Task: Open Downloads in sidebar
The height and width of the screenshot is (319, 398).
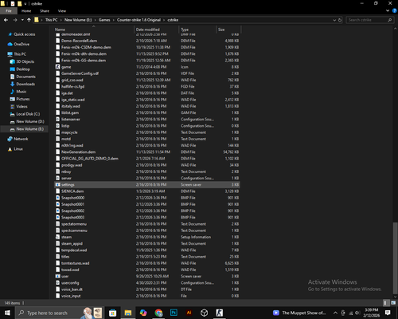Action: click(x=25, y=84)
